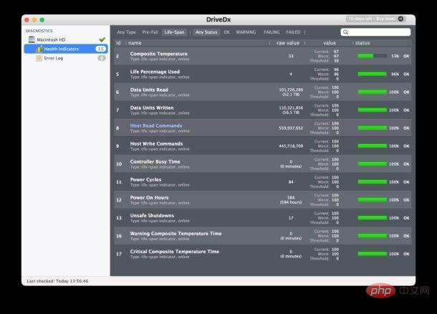Select the Unsafe Shutdowns row
Screen dimensions: 437x314
[x=262, y=218]
